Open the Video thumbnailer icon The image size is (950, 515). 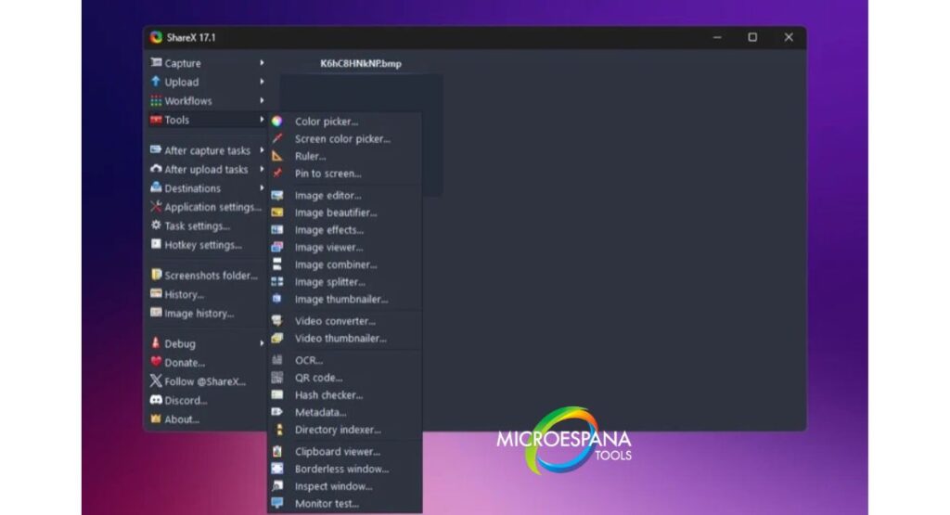point(276,338)
